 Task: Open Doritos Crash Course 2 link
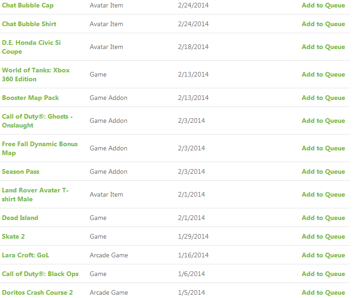tap(37, 292)
